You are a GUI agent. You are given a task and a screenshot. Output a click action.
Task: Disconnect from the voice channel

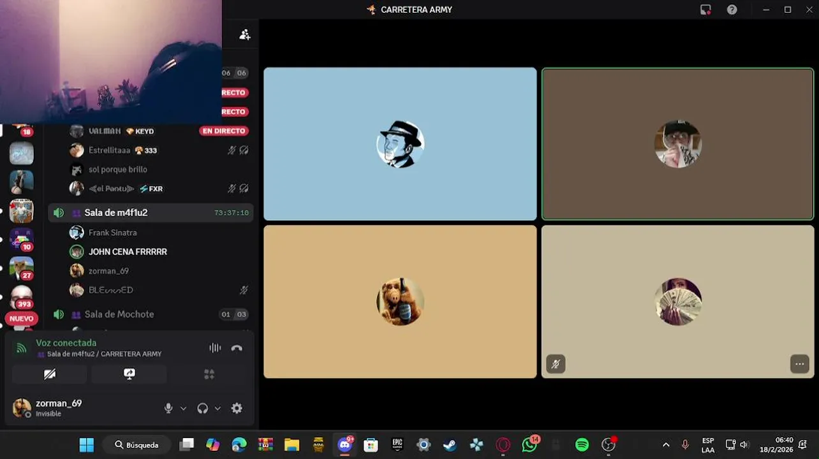tap(237, 348)
